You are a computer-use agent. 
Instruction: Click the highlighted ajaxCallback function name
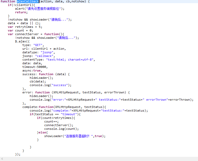(28, 2)
